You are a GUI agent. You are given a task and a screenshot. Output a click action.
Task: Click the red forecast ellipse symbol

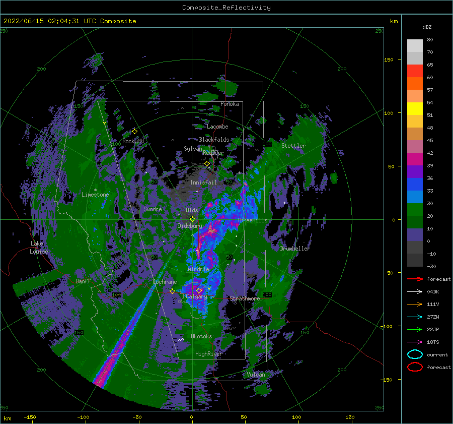click(415, 367)
